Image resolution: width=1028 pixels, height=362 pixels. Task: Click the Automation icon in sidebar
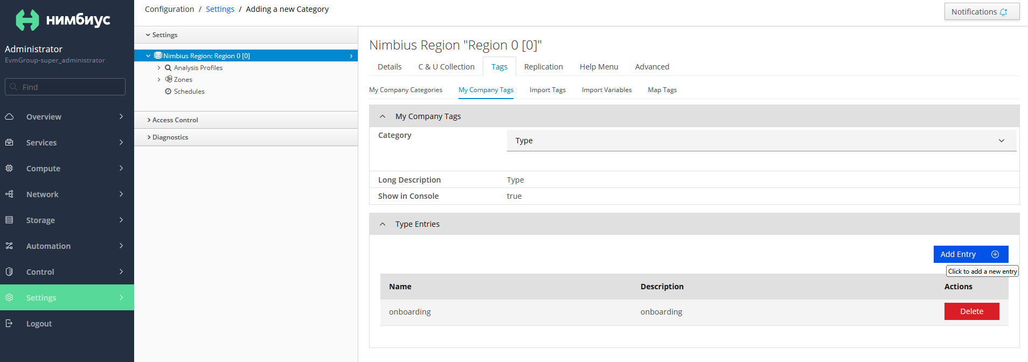(x=9, y=246)
